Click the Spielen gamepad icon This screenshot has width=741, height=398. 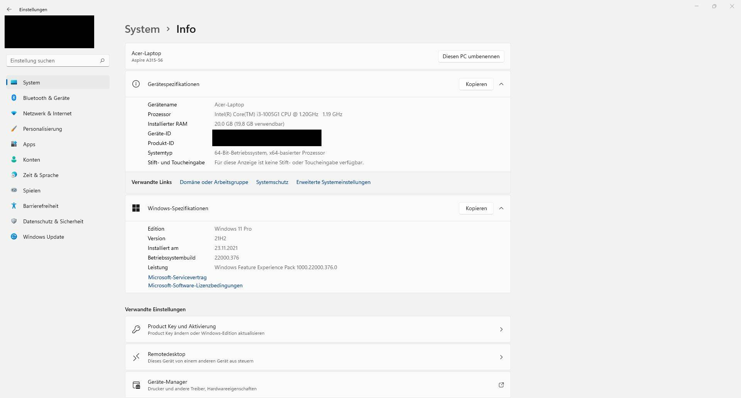click(x=14, y=190)
